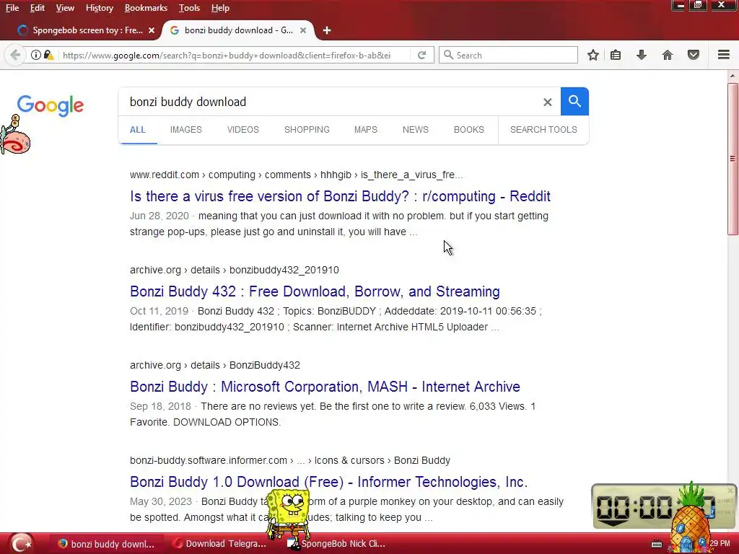Image resolution: width=739 pixels, height=554 pixels.
Task: Click www.reddit.com breadcrumb text
Action: pyautogui.click(x=165, y=175)
